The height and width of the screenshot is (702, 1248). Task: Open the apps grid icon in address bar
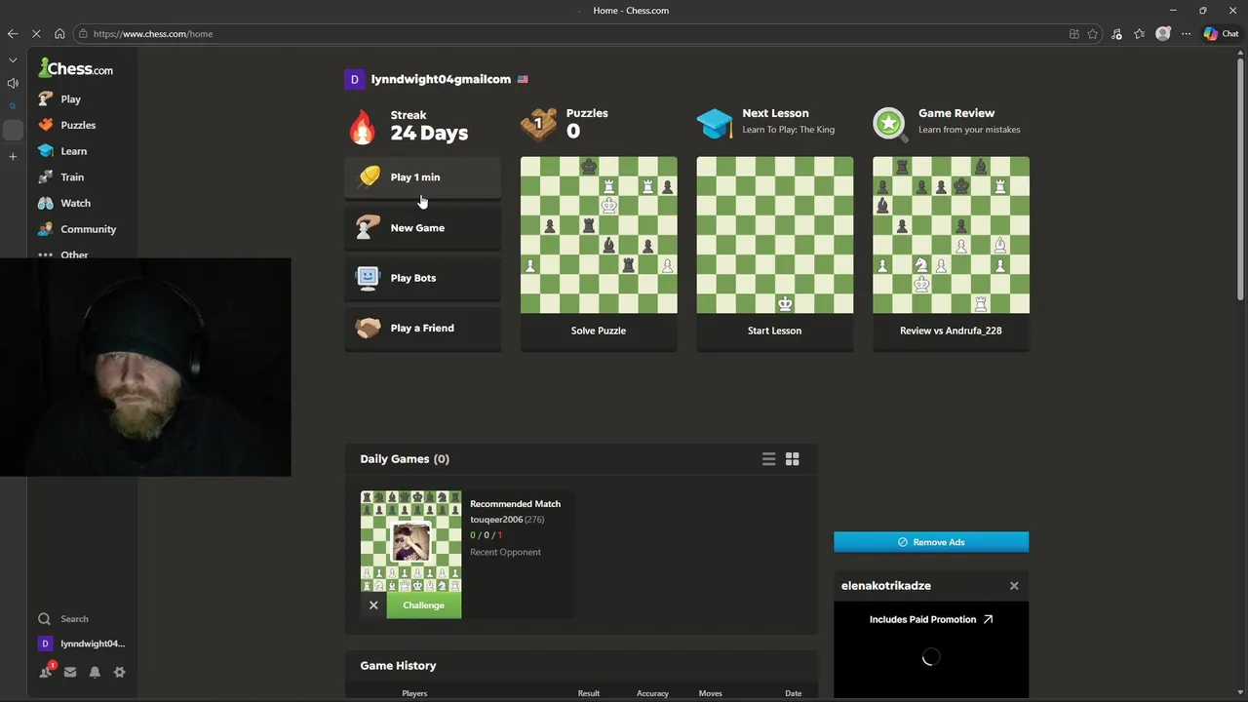pos(1074,34)
